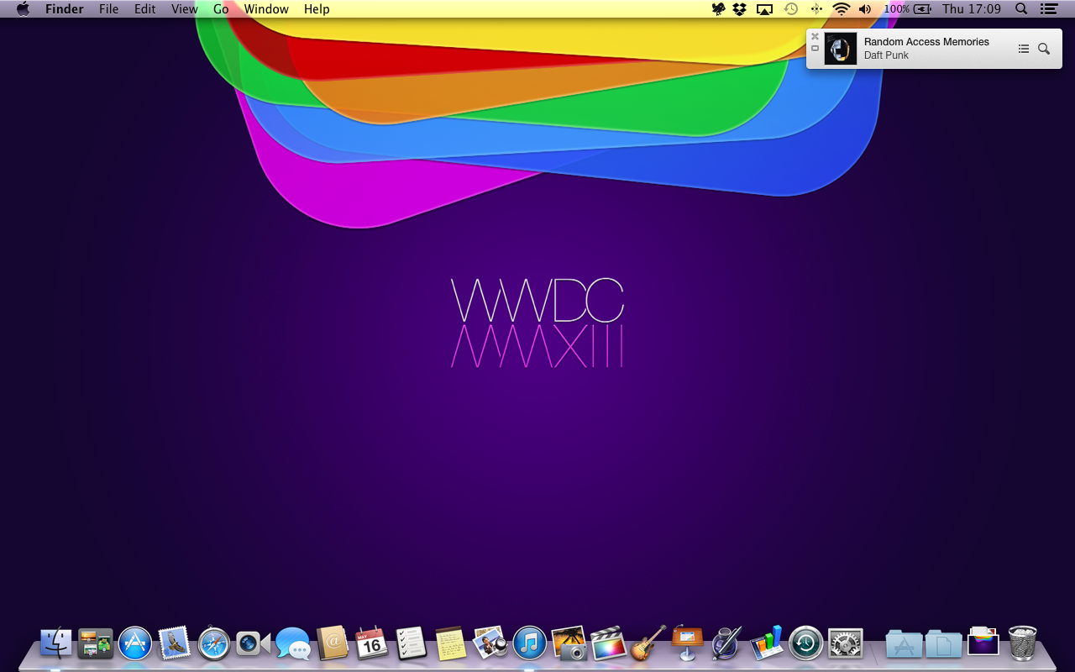Viewport: 1075px width, 672px height.
Task: Open the Help menu
Action: (x=317, y=9)
